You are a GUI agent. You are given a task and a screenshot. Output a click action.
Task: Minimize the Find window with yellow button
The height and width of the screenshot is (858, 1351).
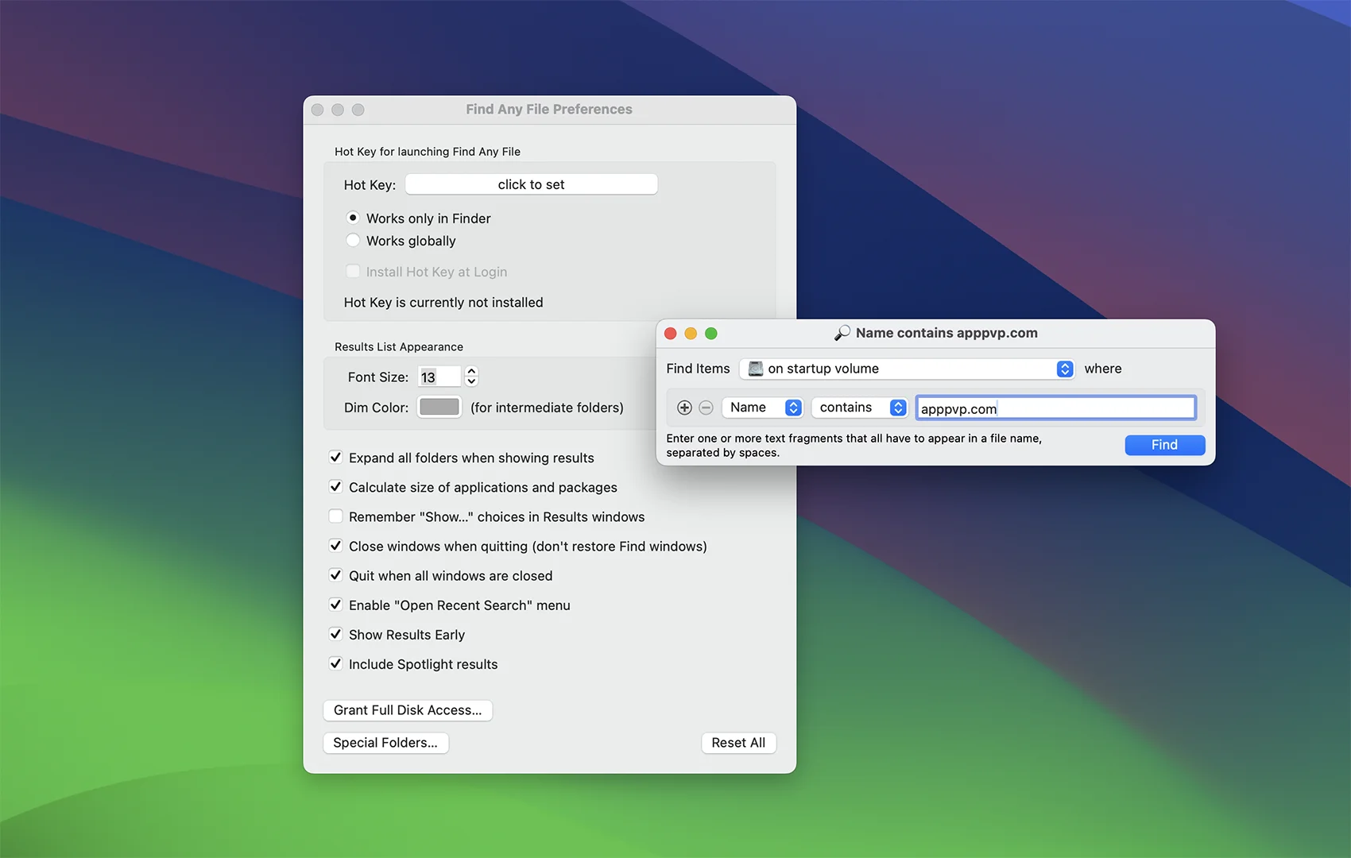tap(691, 334)
